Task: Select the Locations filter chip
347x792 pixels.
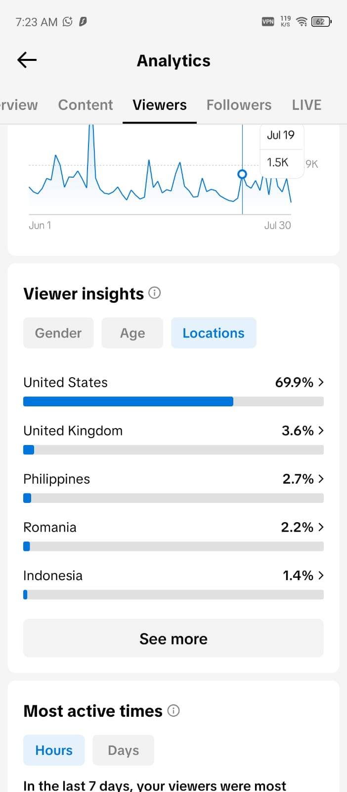Action: (214, 333)
